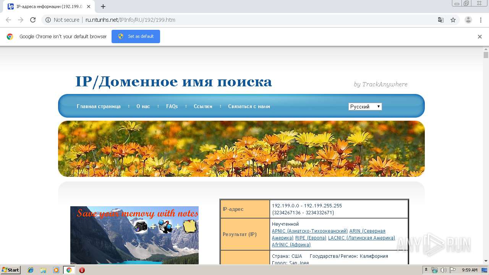Open site info via Not secure icon
Image resolution: width=489 pixels, height=275 pixels.
coord(48,20)
